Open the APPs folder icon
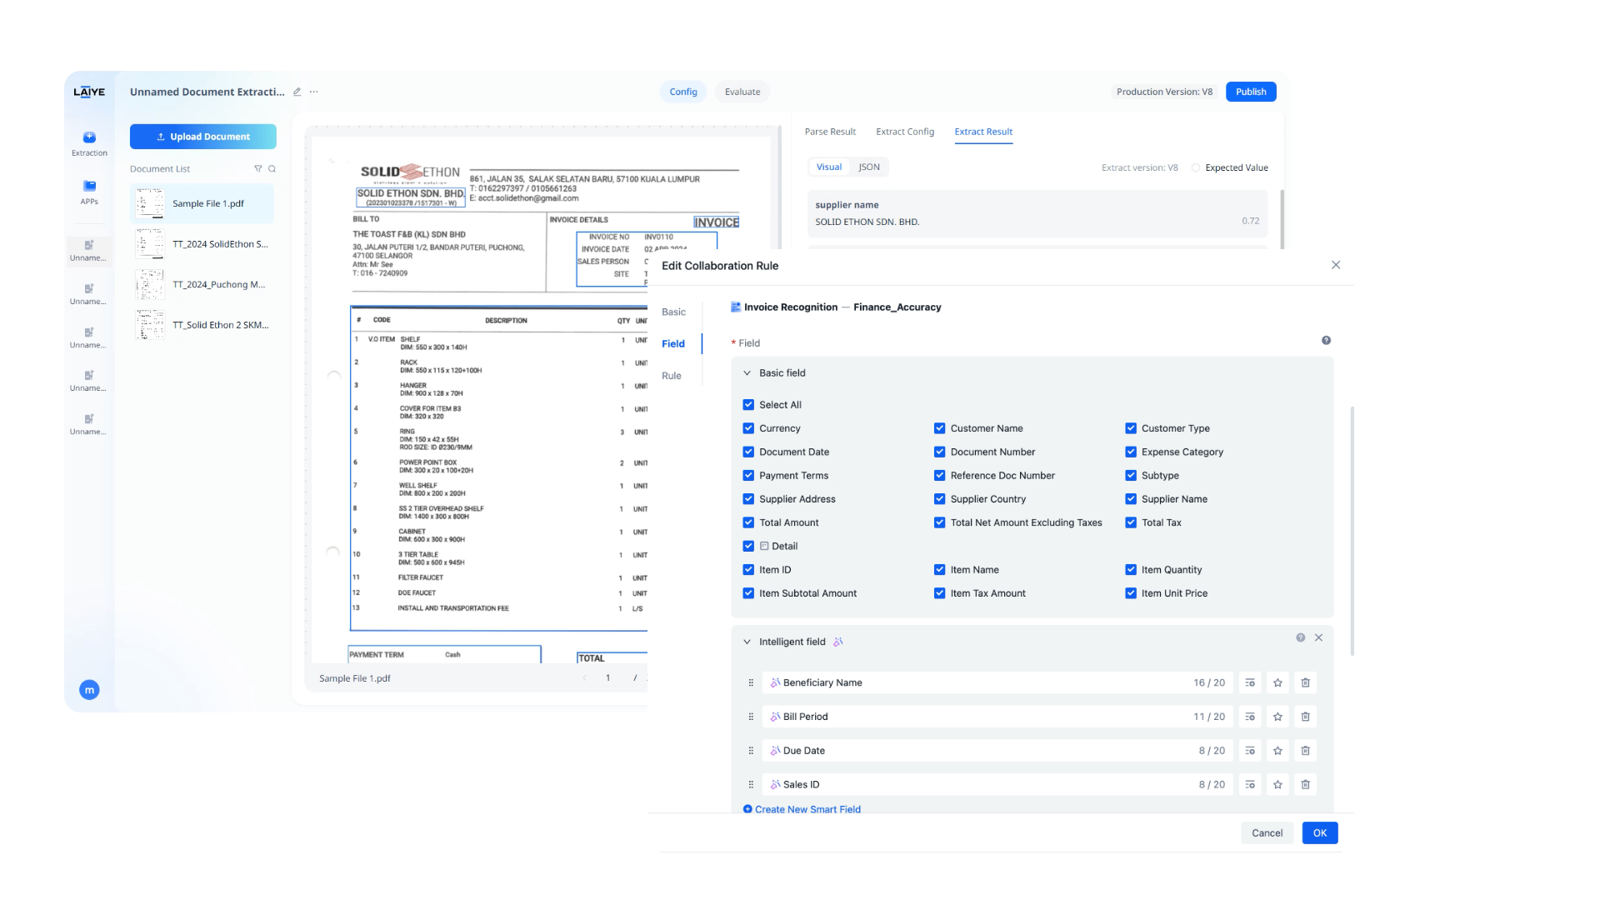 [x=89, y=187]
